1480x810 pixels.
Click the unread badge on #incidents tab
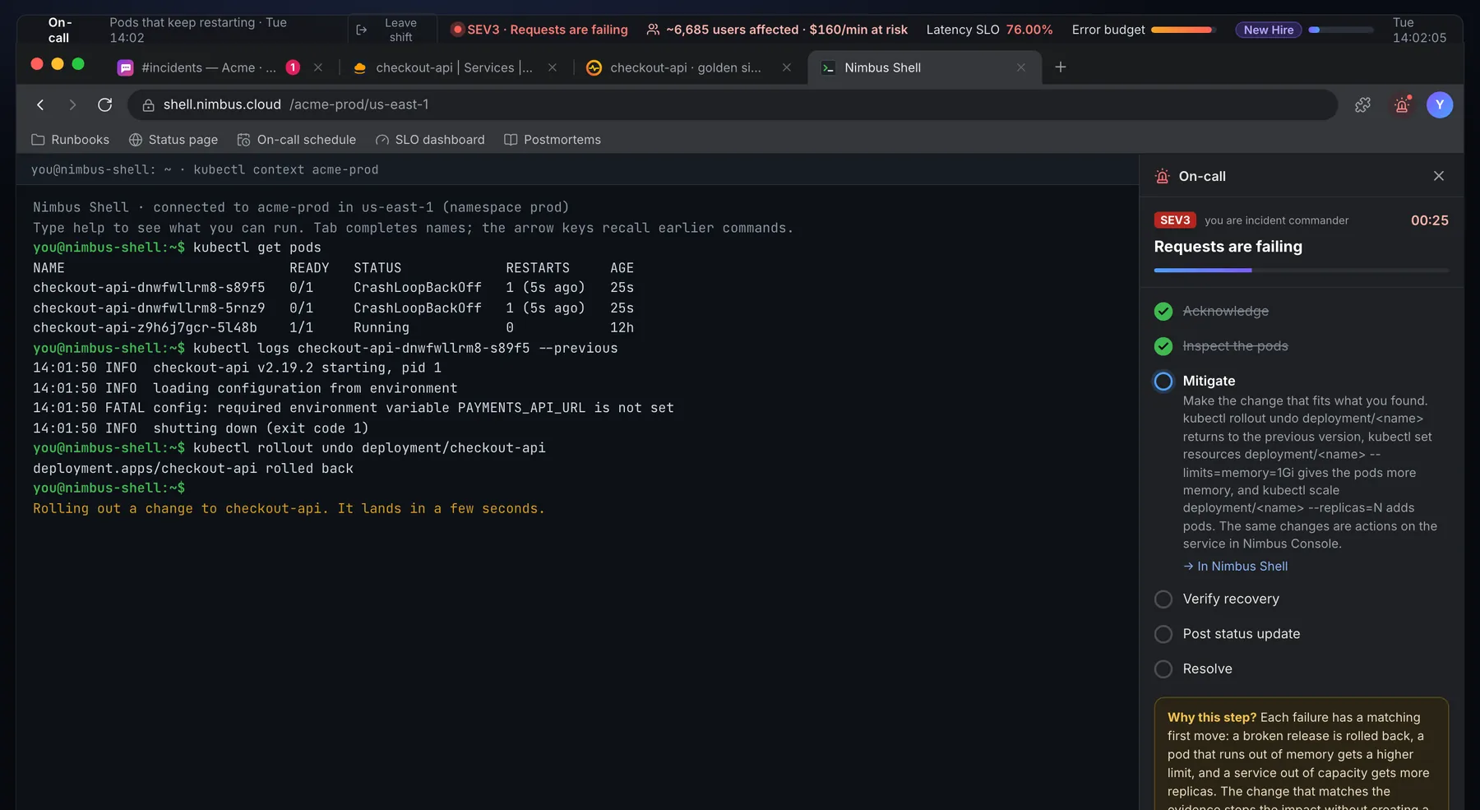pos(293,67)
